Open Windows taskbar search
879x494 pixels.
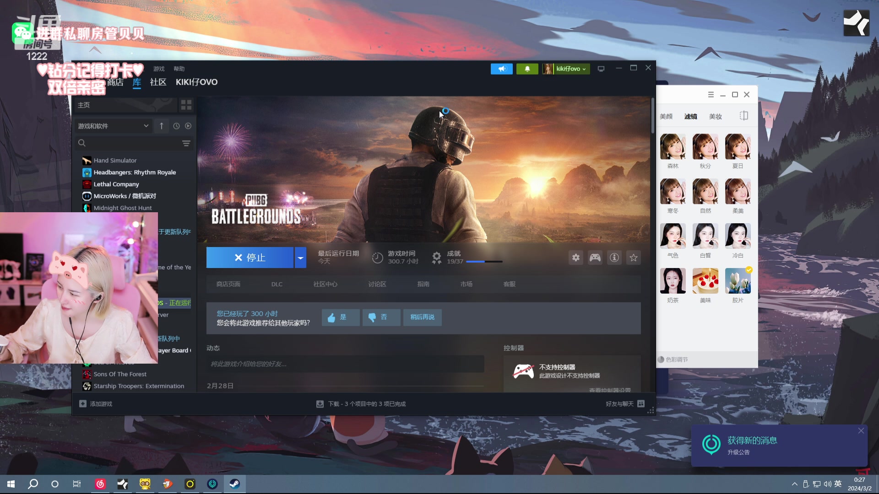[33, 484]
